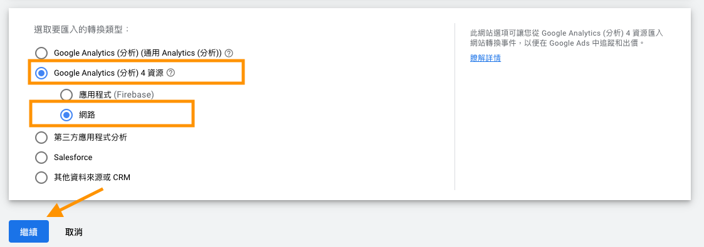Click help icon next to Google Analytics 4 資源
This screenshot has height=247, width=704.
click(170, 73)
